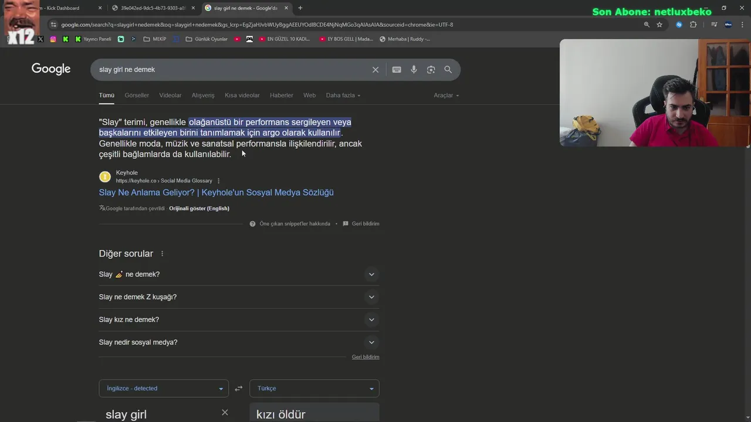Clear the 'slay girl' translation input
The height and width of the screenshot is (422, 751).
(225, 413)
